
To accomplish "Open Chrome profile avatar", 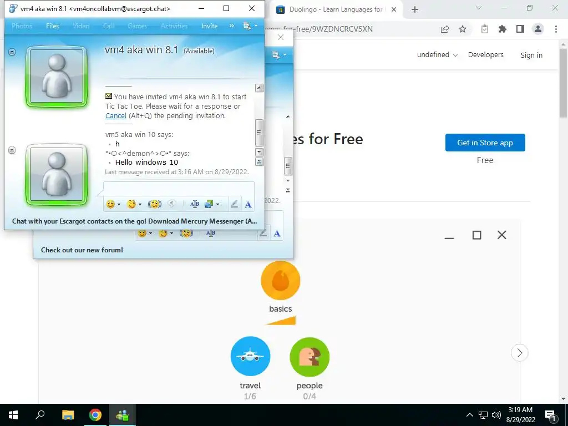I will [538, 29].
